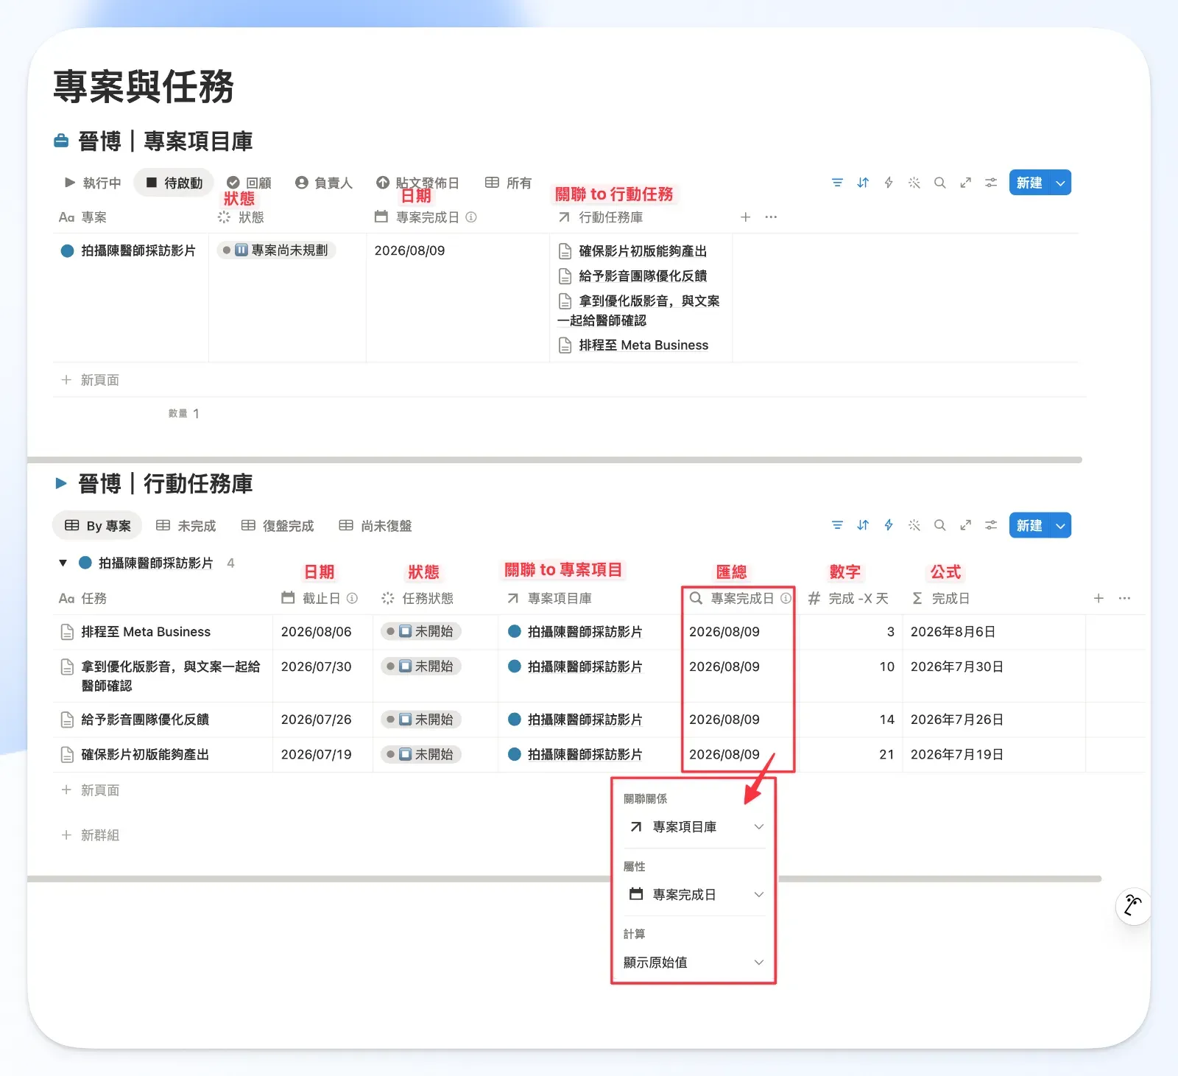The image size is (1178, 1076).
Task: Open 屬性 專案完成日 dropdown
Action: click(694, 894)
